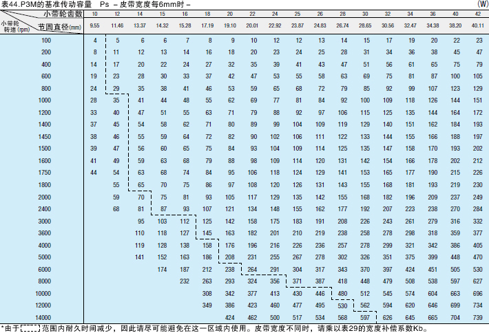Click pitch diameter 9.55 header cell

tap(95, 25)
